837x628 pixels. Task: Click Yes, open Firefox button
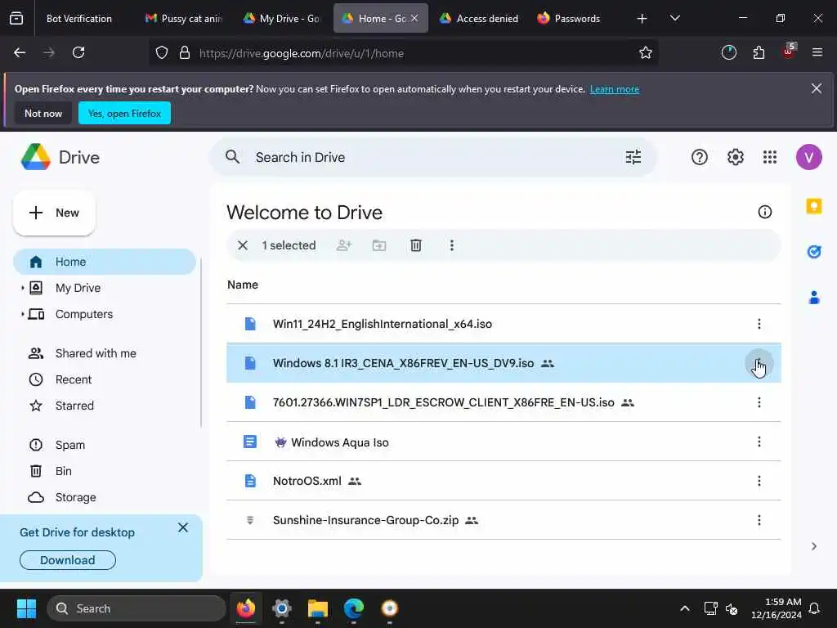point(124,113)
